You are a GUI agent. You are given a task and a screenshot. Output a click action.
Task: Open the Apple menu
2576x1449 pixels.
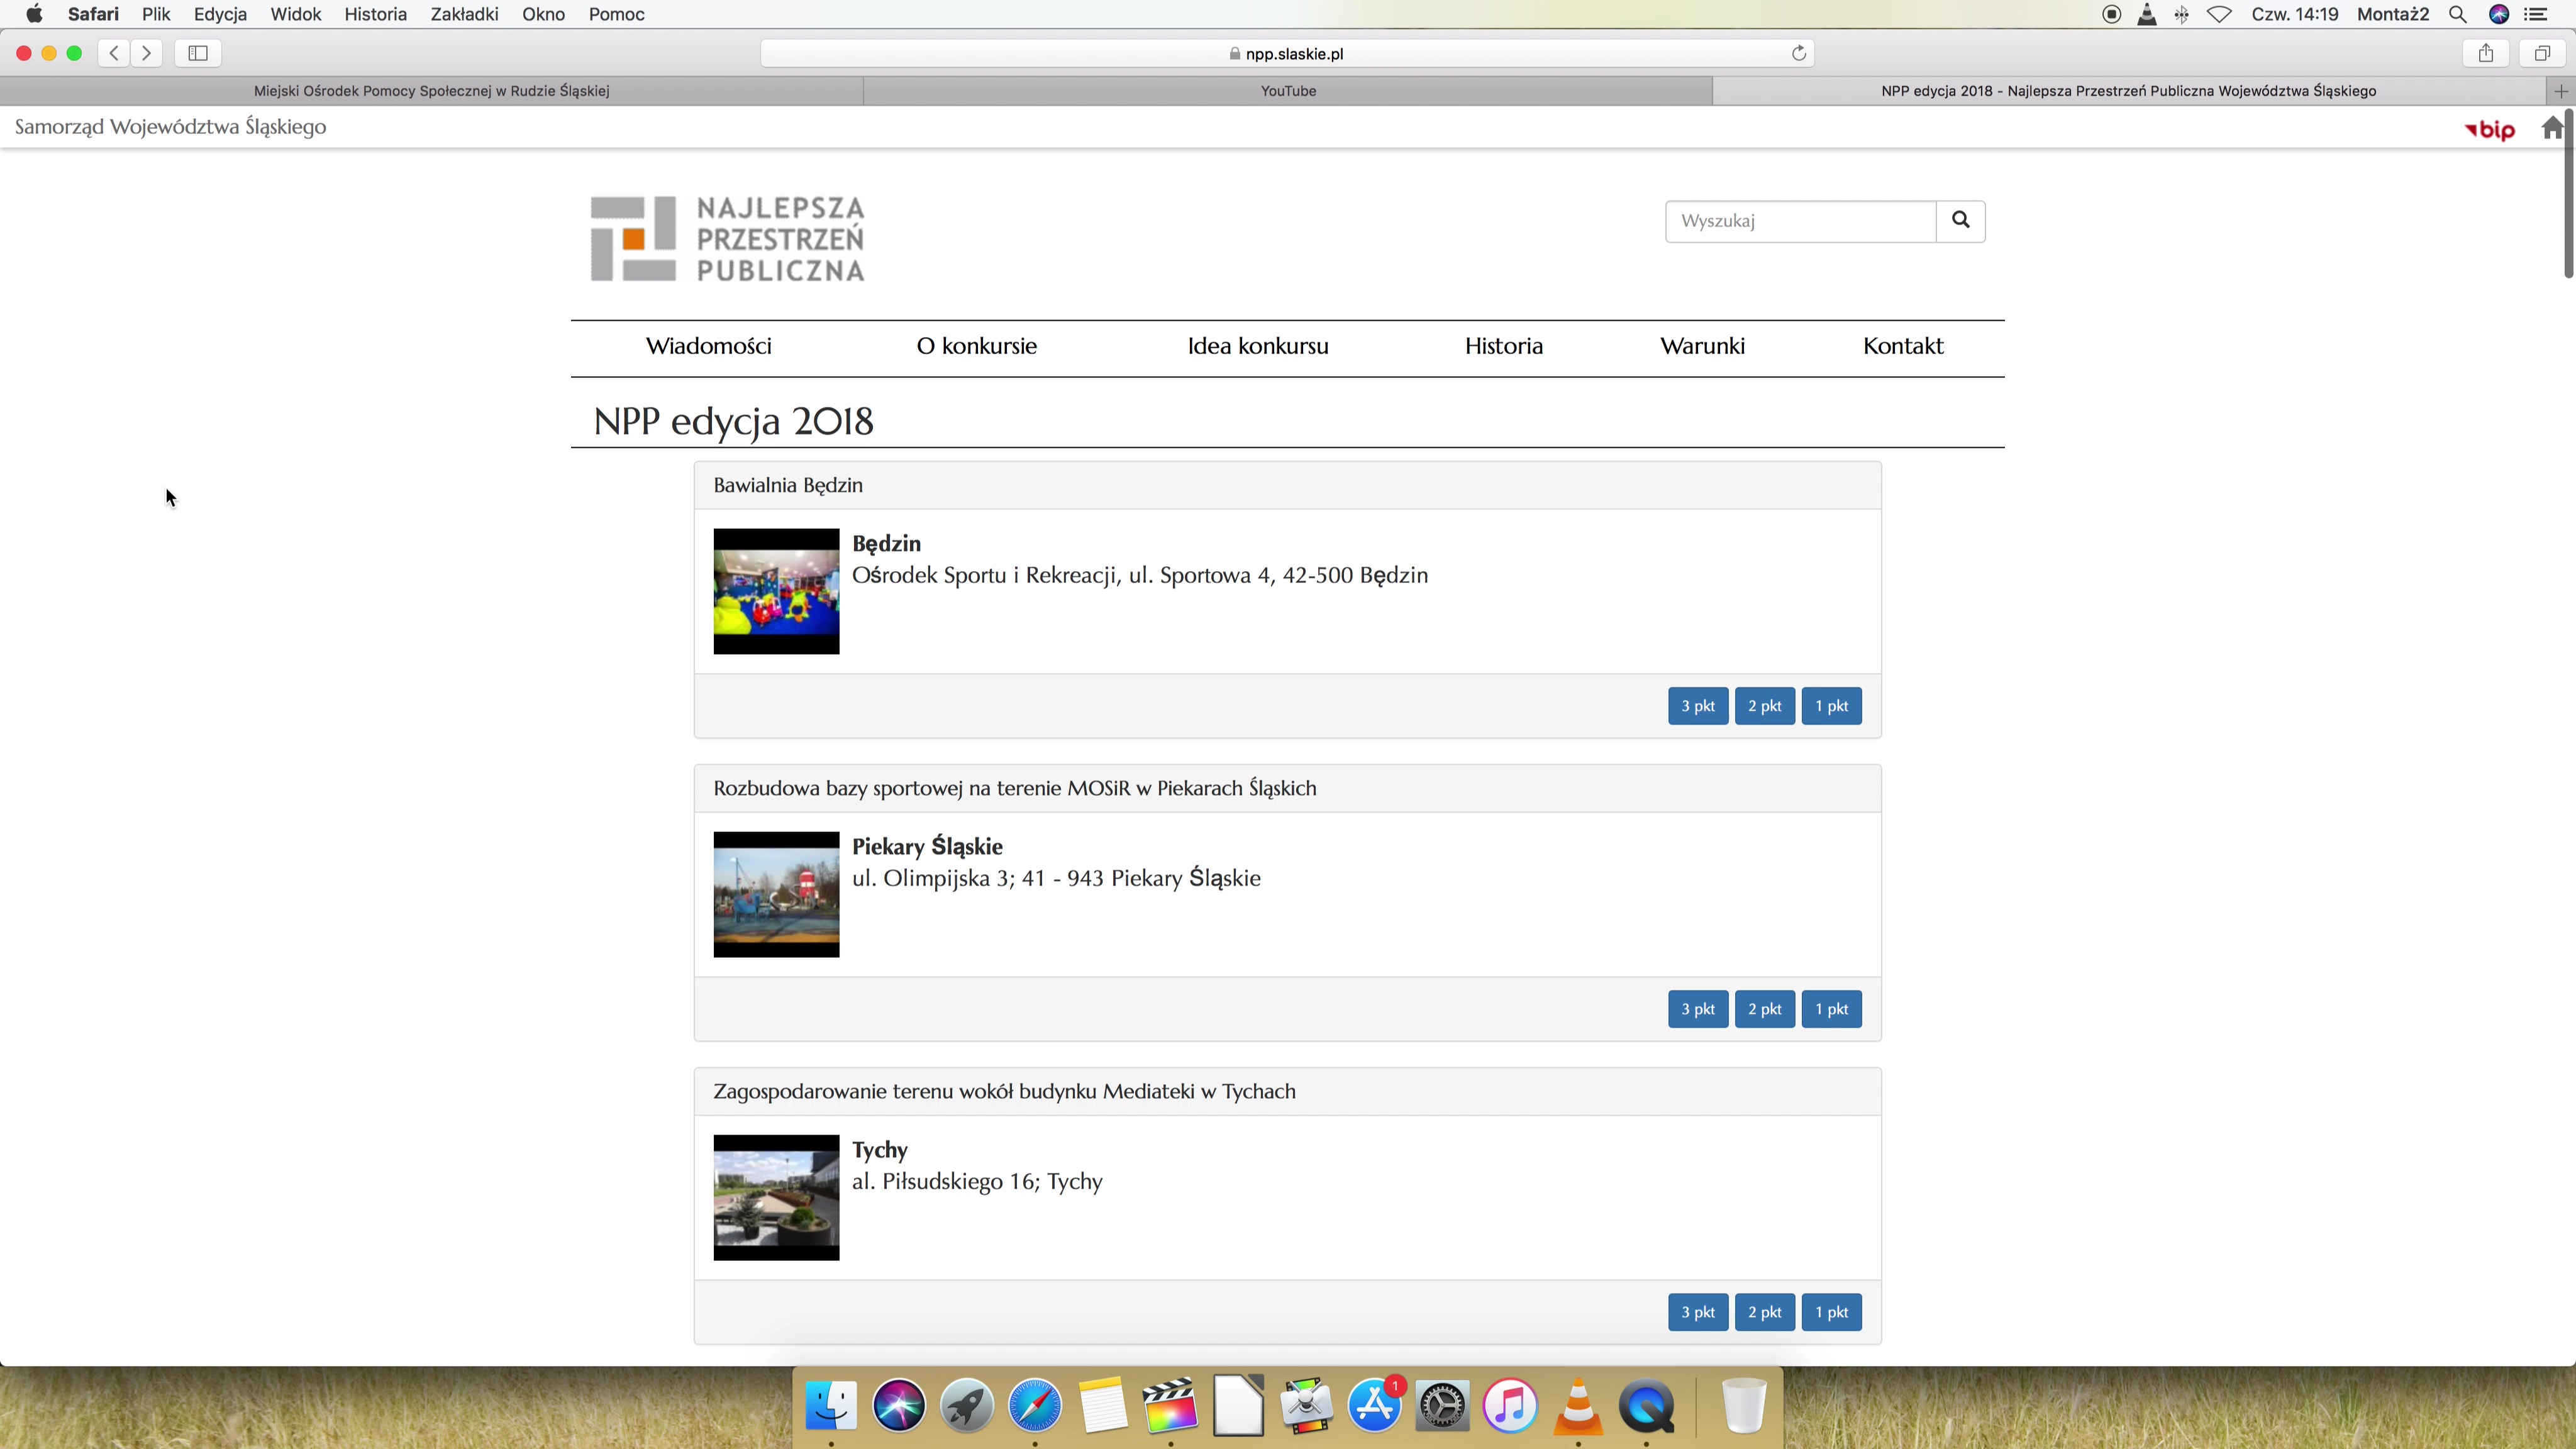click(x=34, y=14)
